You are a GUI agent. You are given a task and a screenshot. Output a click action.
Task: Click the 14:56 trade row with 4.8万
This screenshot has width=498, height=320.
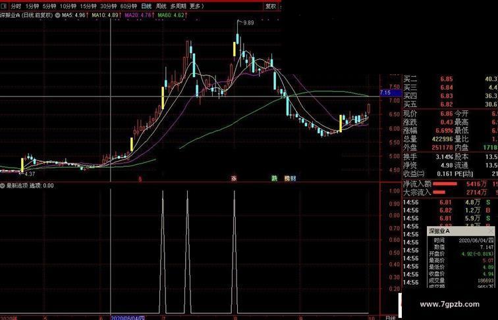click(451, 202)
